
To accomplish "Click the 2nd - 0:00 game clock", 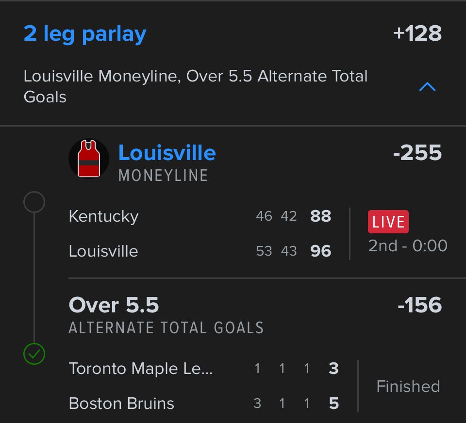I will pyautogui.click(x=408, y=245).
